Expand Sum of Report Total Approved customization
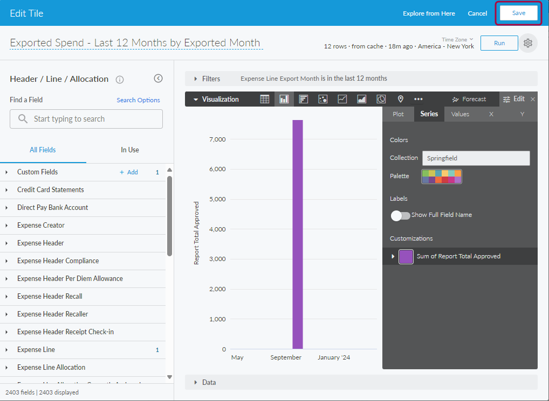This screenshot has height=401, width=549. (393, 257)
